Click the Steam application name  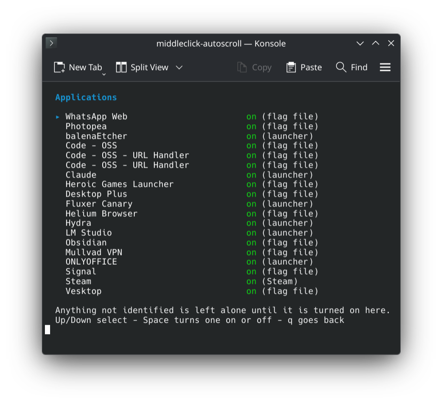coord(78,281)
